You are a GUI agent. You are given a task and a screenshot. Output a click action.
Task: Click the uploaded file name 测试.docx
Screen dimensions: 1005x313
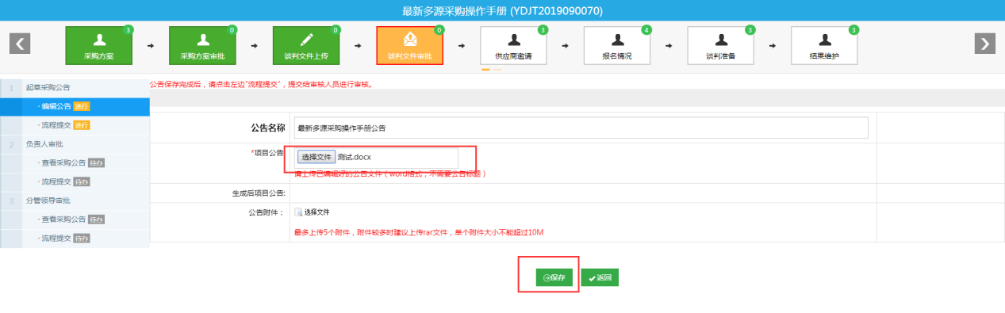tap(354, 157)
